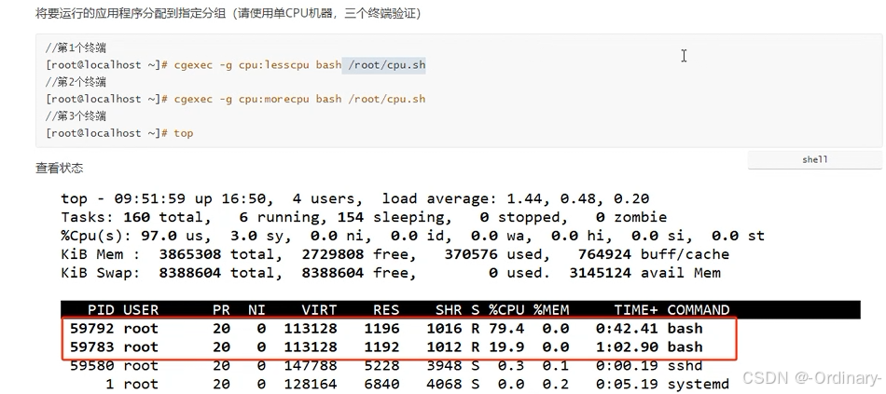Image resolution: width=886 pixels, height=394 pixels.
Task: Click the '//第3个终端' comment line
Action: [x=76, y=116]
